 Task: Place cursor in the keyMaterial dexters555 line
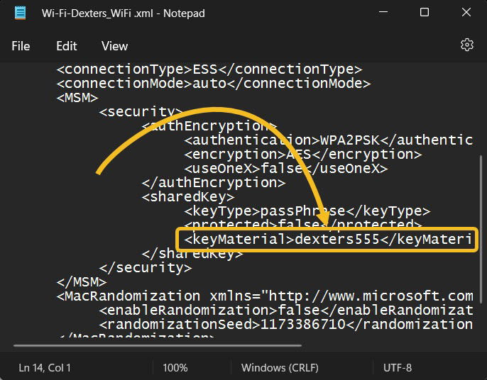coord(328,239)
